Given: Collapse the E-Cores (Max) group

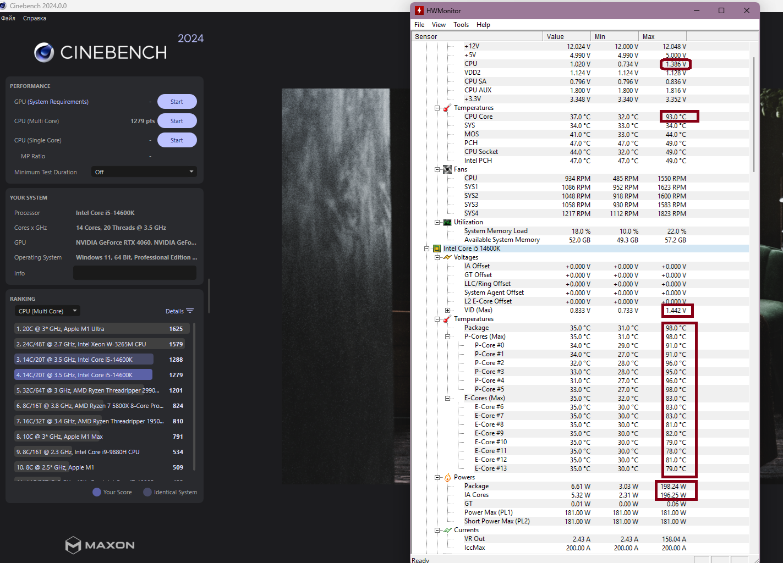Looking at the screenshot, I should click(x=448, y=398).
